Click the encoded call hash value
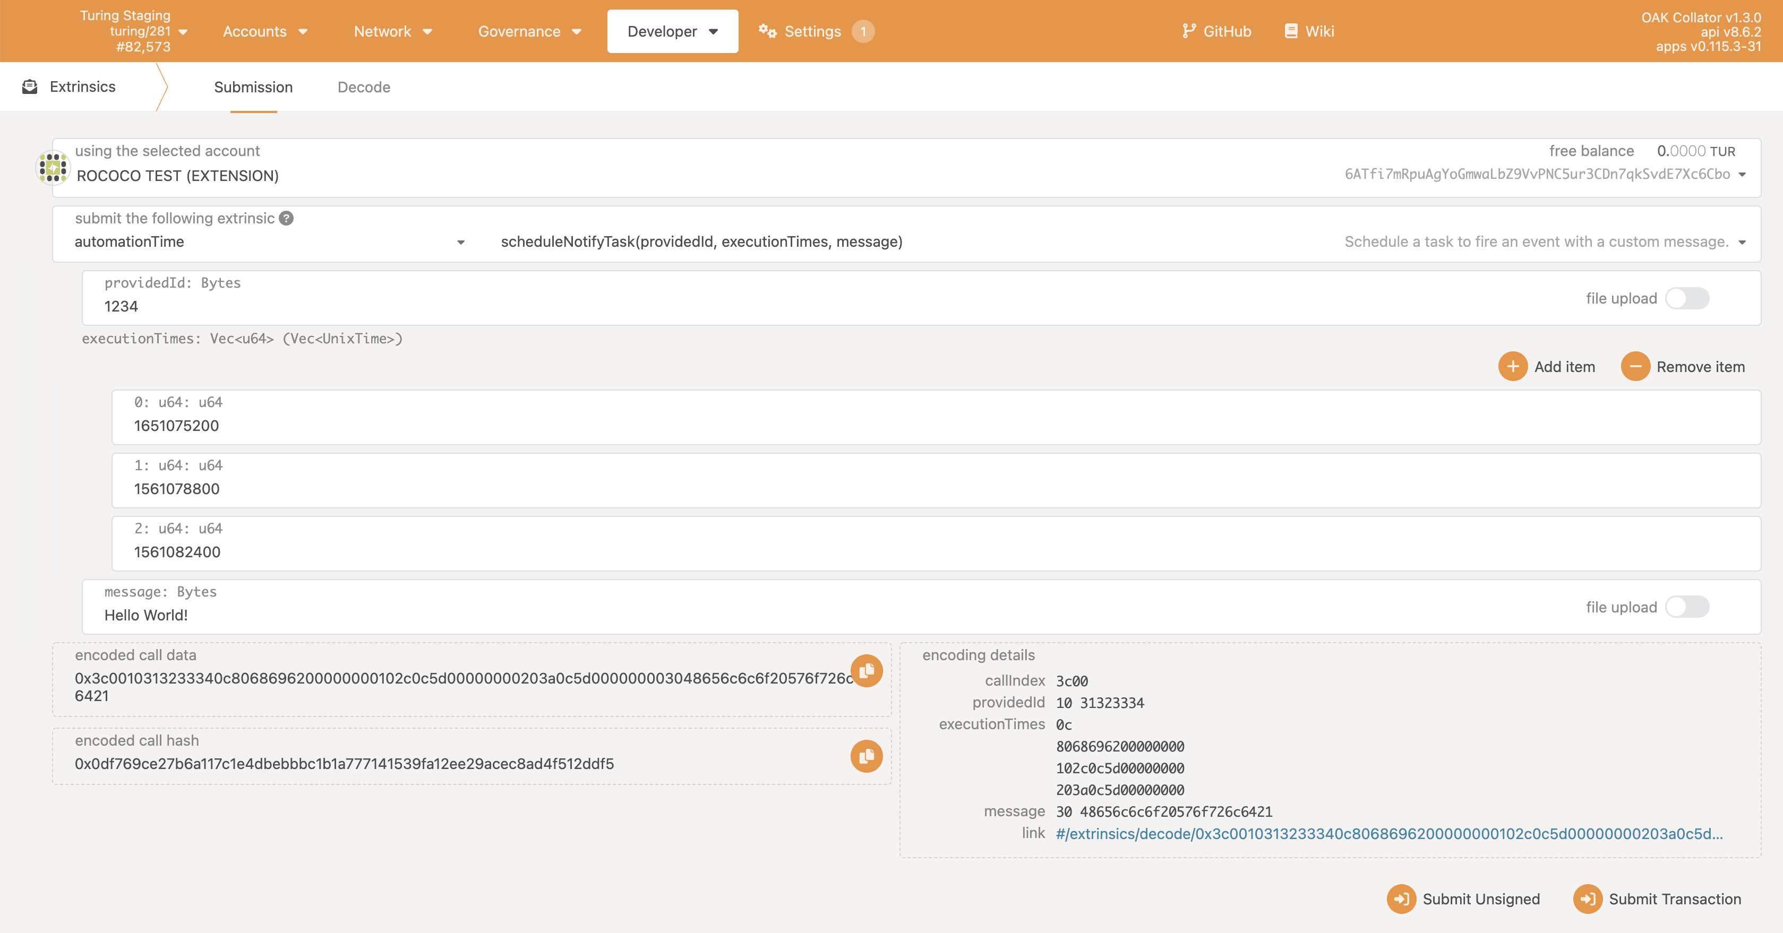 tap(345, 764)
